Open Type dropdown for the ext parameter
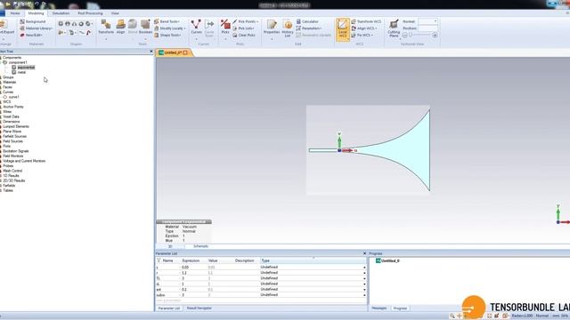Screen dimensions: 570x320 point(364,290)
